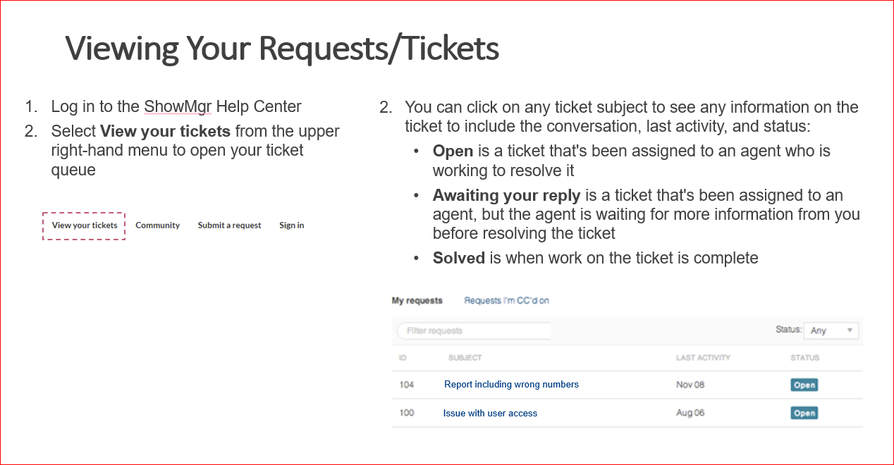This screenshot has height=465, width=894.
Task: Select Submit a request link
Action: coord(229,225)
